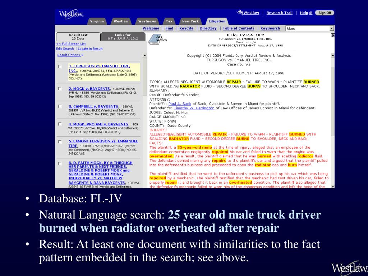Open attorney Timothy W. Harrington link
Viewport: 368px width, 276px height.
pos(194,108)
